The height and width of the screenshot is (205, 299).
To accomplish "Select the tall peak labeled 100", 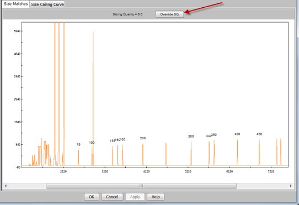I will 93,98.
